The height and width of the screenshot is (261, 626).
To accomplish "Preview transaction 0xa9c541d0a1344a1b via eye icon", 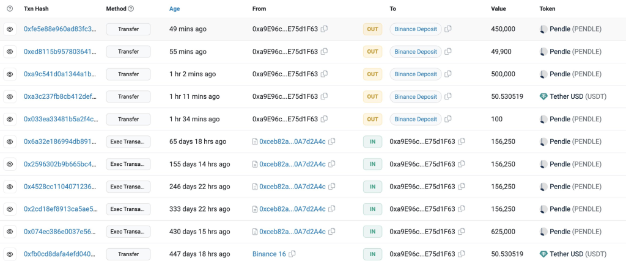I will pos(10,74).
